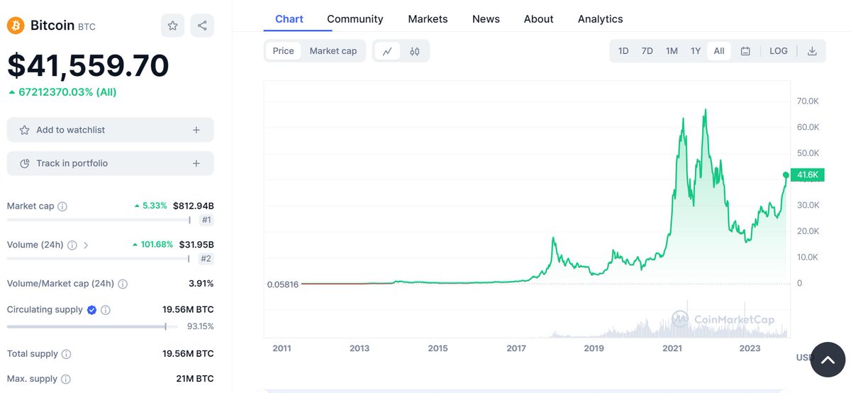The width and height of the screenshot is (851, 393).
Task: Show Max. supply info icon
Action: point(65,379)
